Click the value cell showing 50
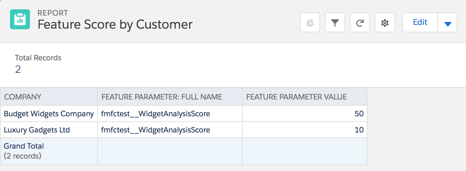 click(359, 114)
